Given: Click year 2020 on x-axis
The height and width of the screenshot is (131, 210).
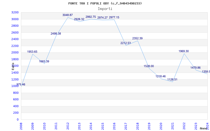Looking at the screenshot, I should (x=161, y=126).
